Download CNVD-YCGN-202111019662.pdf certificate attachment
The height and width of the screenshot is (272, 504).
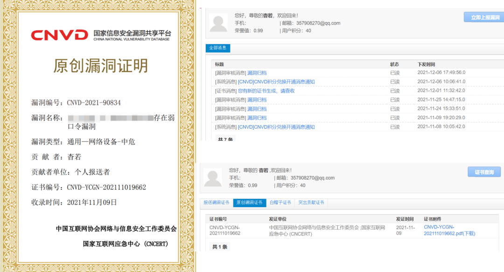[449, 230]
